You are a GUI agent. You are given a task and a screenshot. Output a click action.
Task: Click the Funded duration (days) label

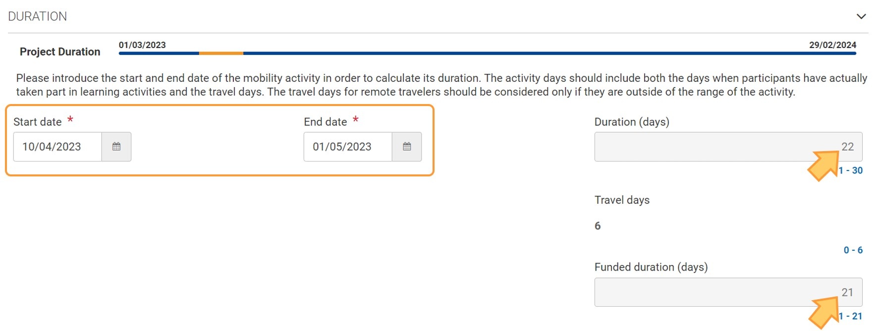coord(651,267)
